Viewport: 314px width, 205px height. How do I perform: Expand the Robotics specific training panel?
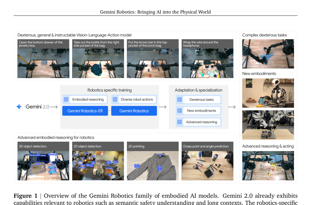(x=109, y=90)
